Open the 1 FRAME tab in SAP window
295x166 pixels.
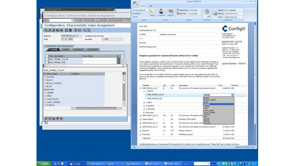(x=53, y=49)
